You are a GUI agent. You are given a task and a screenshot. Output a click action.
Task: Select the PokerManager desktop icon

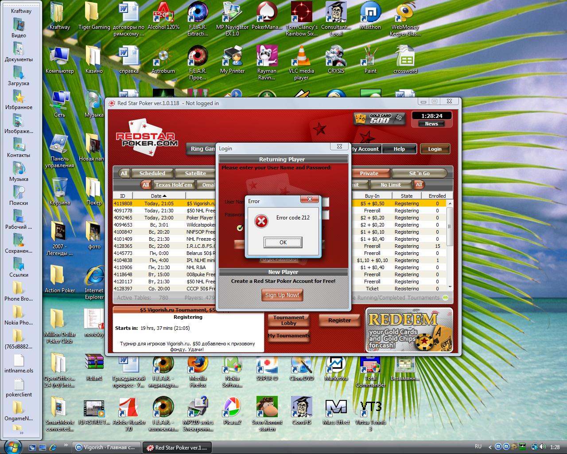tap(267, 16)
